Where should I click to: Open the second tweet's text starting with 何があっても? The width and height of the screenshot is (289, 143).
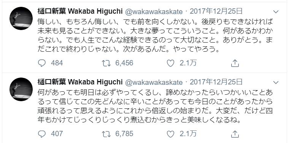point(155,106)
